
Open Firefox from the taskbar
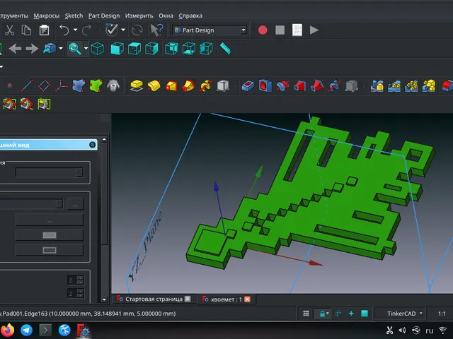pyautogui.click(x=8, y=330)
